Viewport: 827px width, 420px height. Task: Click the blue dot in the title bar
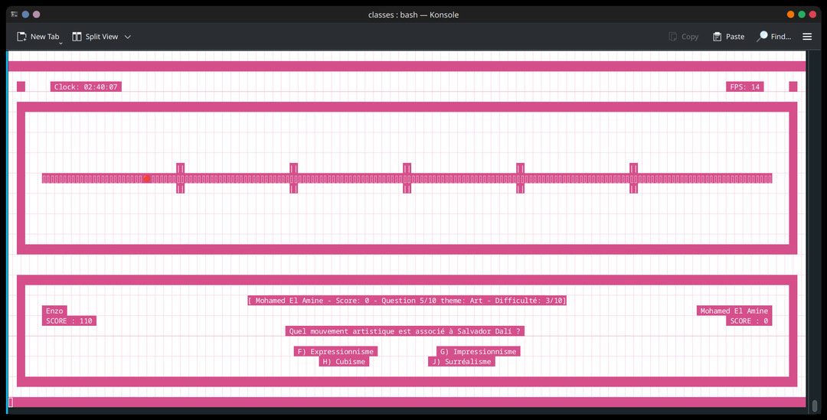[x=25, y=15]
